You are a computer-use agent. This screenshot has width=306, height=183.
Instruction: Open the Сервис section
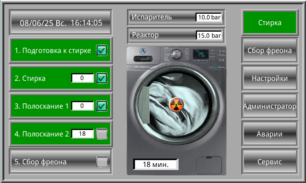(270, 162)
